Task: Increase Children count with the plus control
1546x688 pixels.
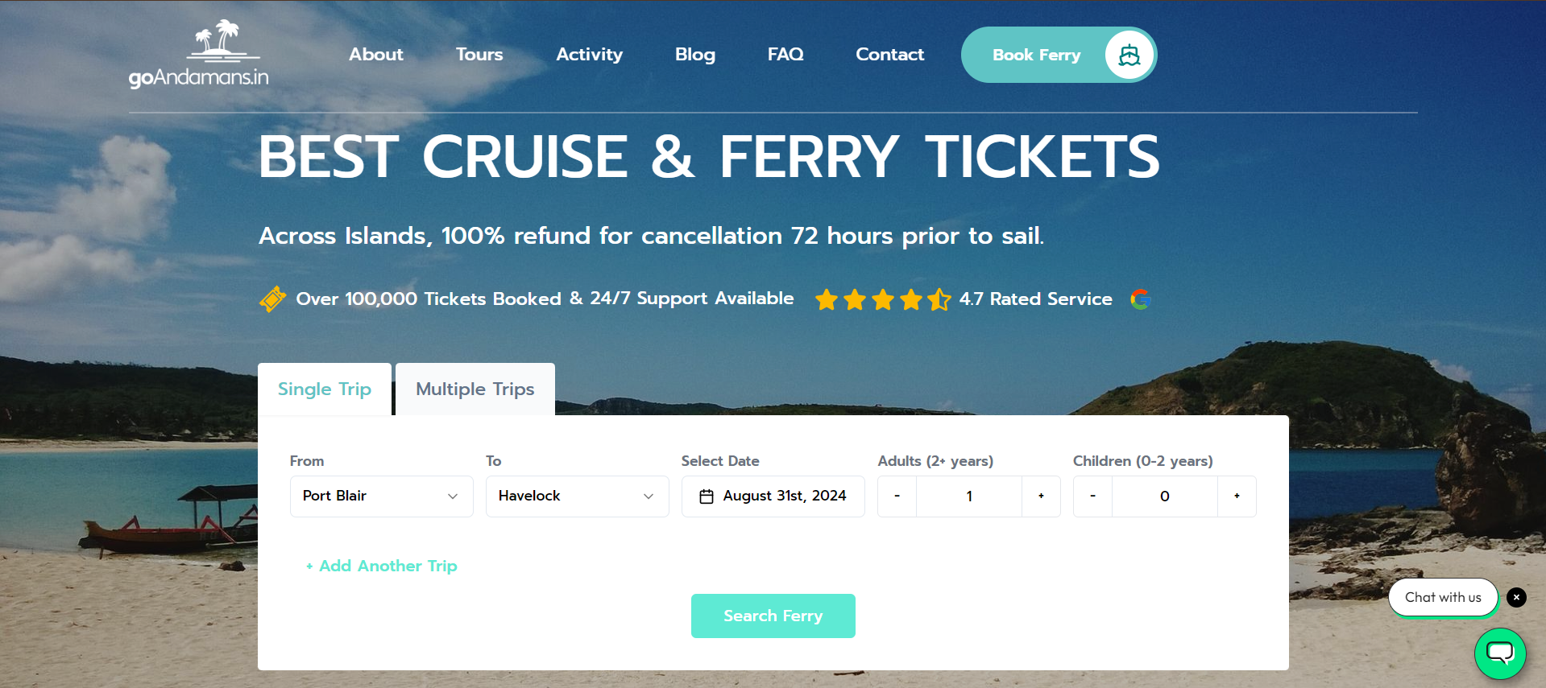Action: click(x=1236, y=496)
